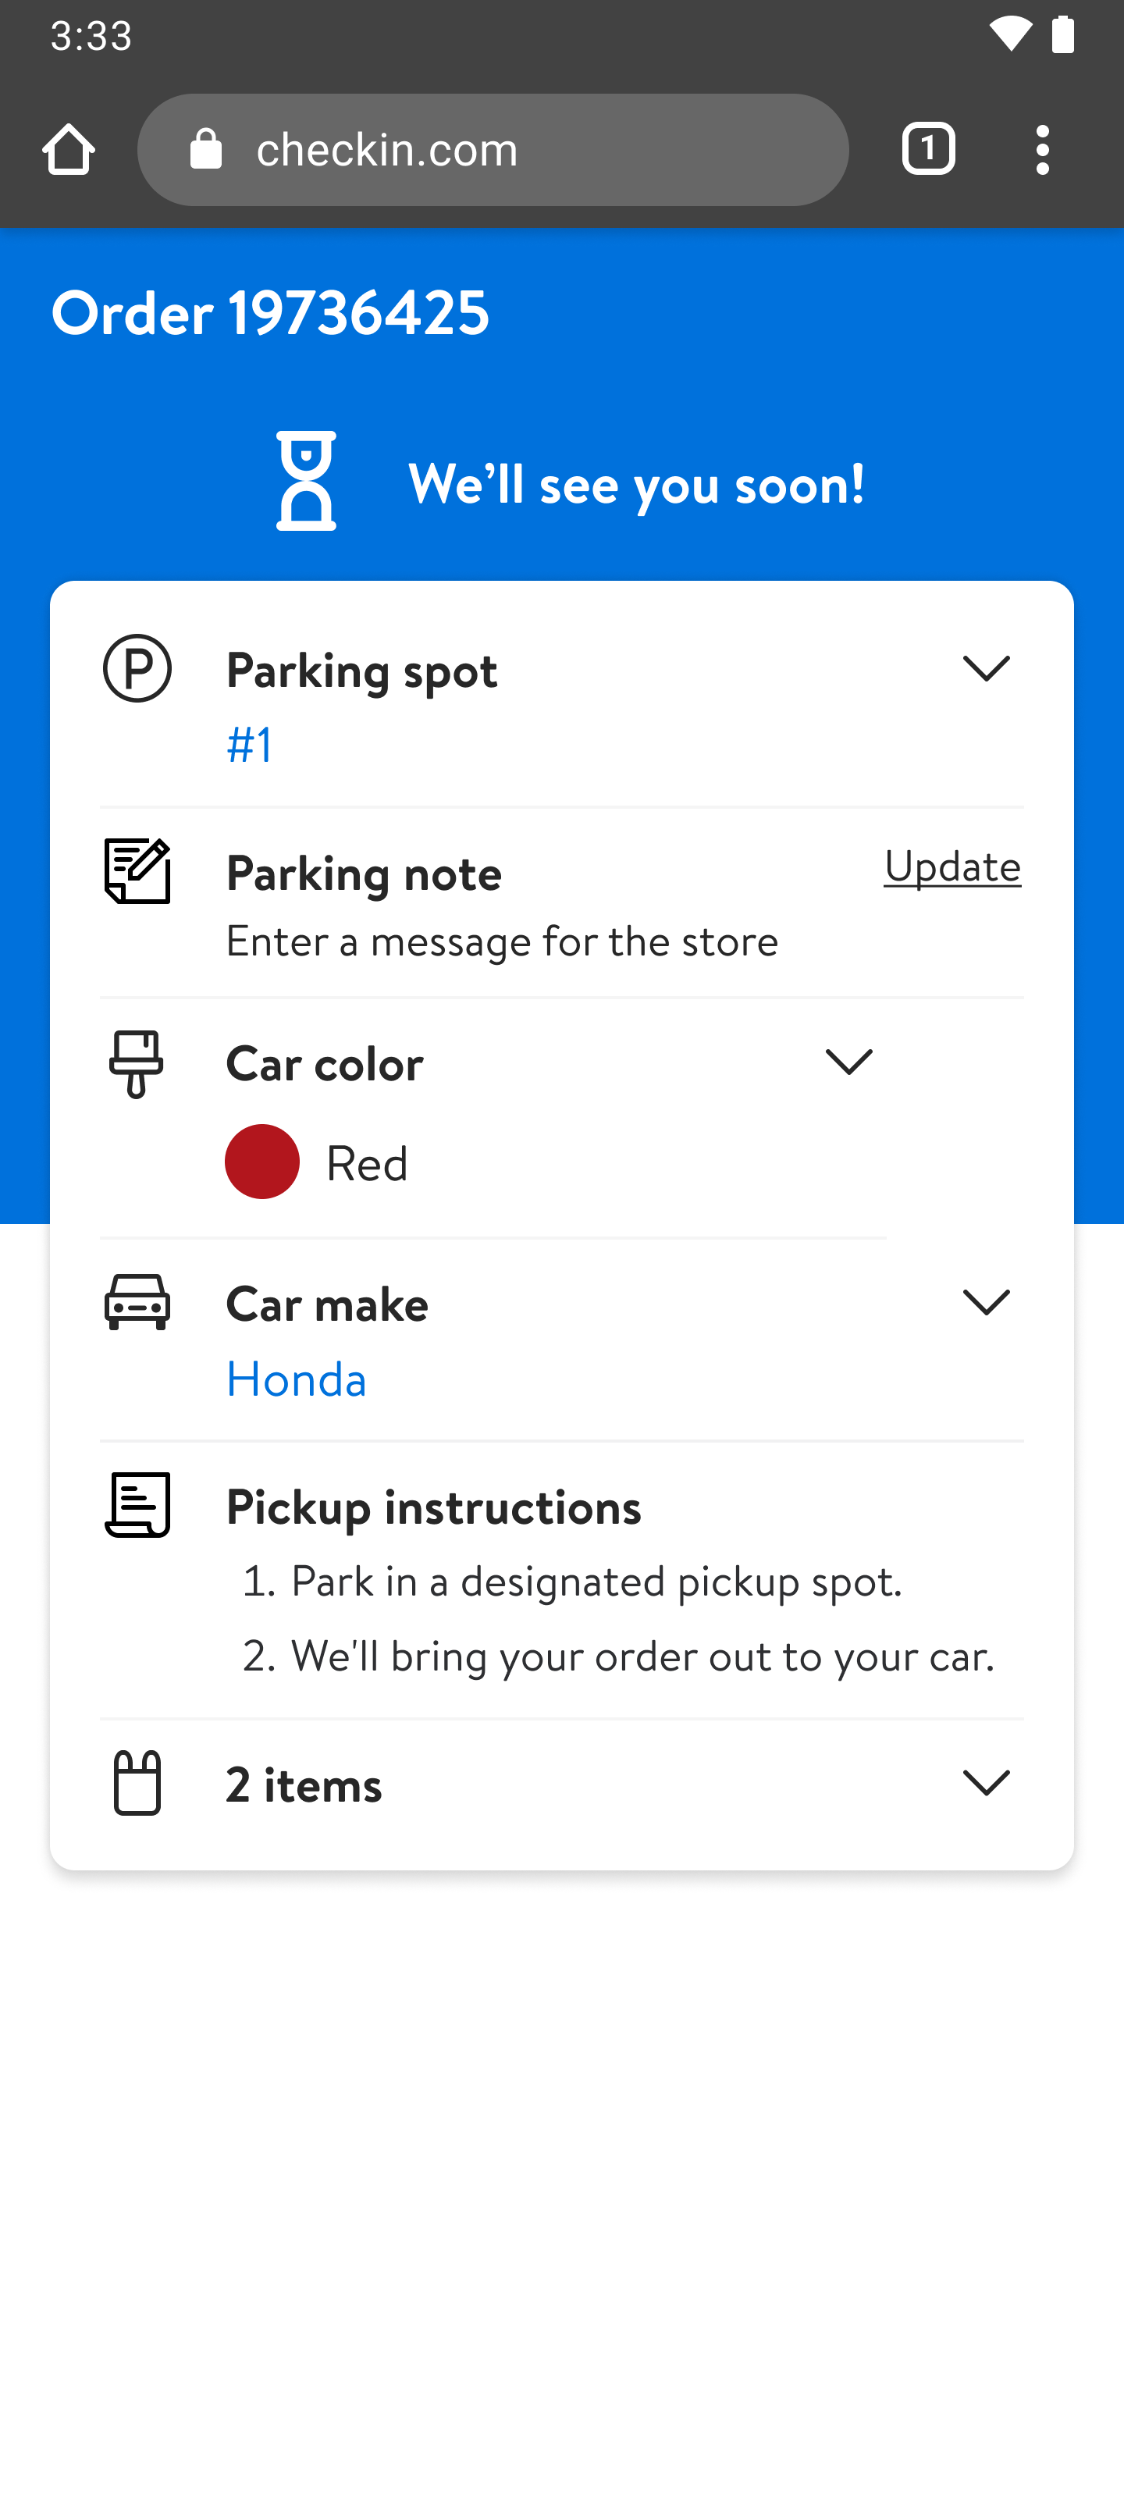Expand the 2 items list chevron
Viewport: 1124px width, 2498px height.
click(987, 1782)
